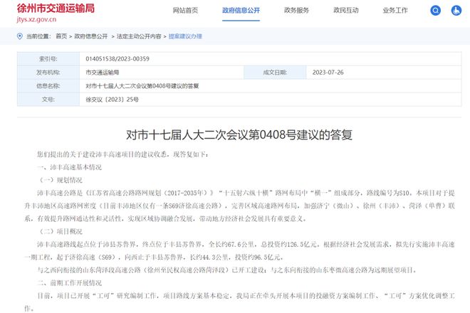Screen dimensions: 470x313
Task: Click the date value 2023-07-26
Action: click(x=328, y=72)
